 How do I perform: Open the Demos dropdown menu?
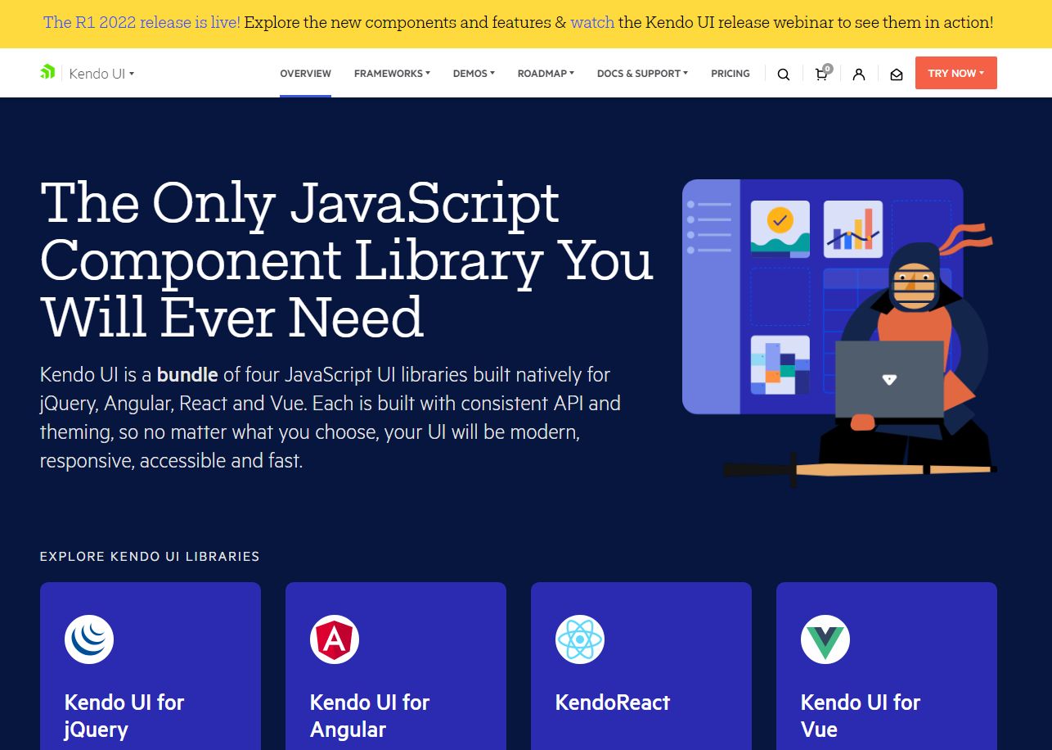[474, 74]
